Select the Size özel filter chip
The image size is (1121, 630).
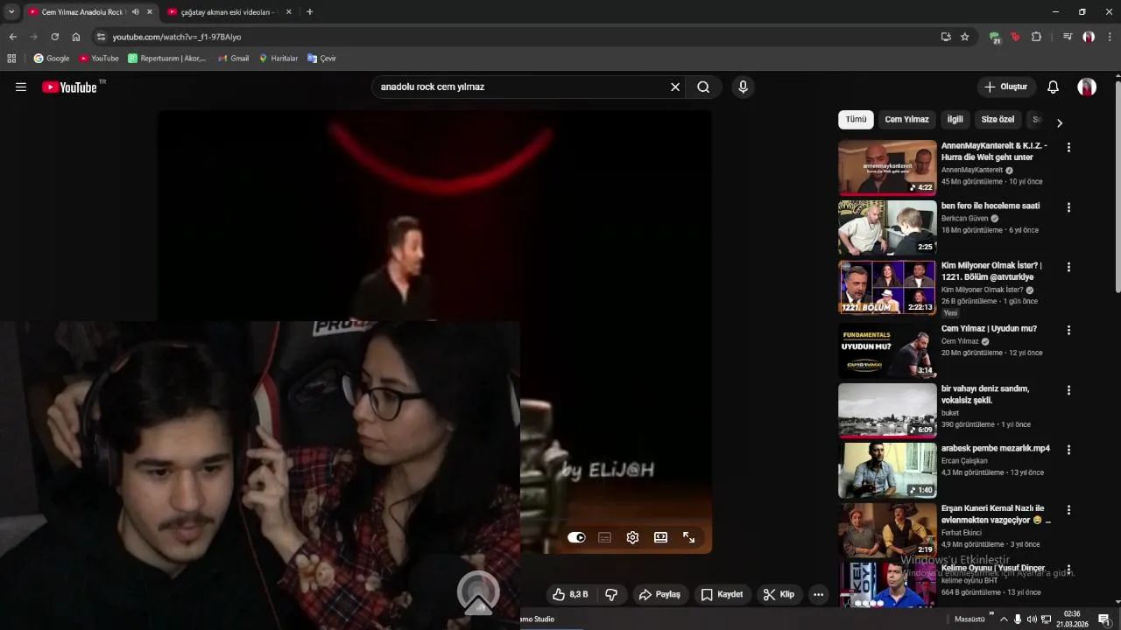tap(998, 119)
